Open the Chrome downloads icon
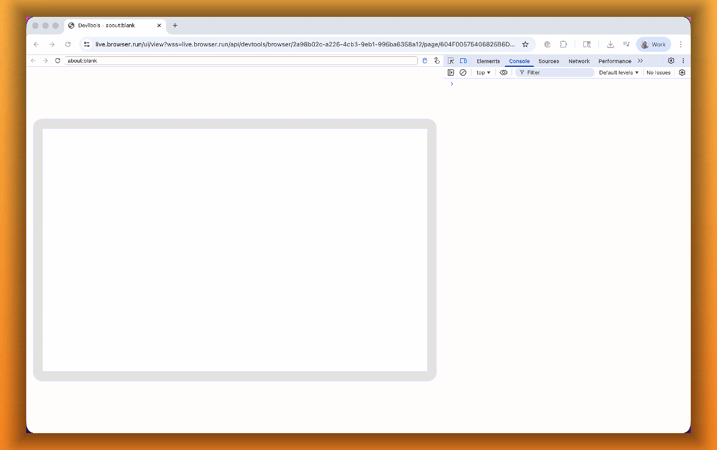717x450 pixels. coord(610,44)
